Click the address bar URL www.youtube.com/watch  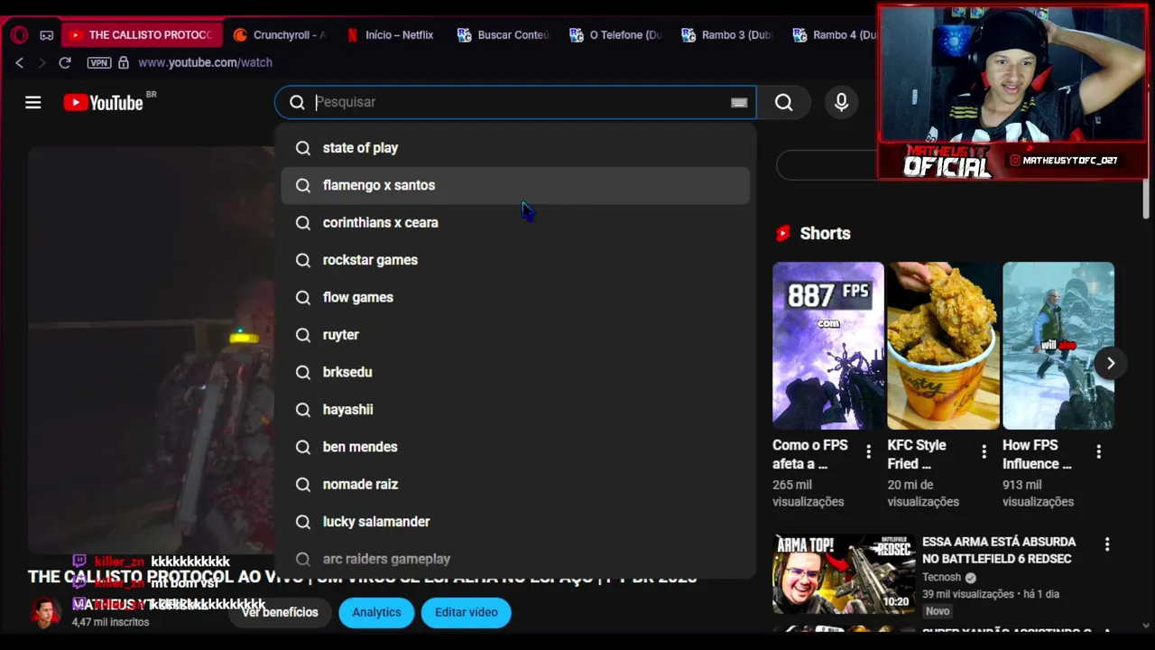pos(205,62)
